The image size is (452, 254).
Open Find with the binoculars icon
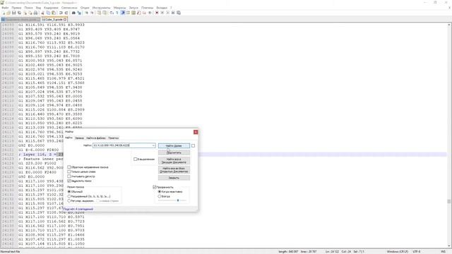[x=73, y=13]
